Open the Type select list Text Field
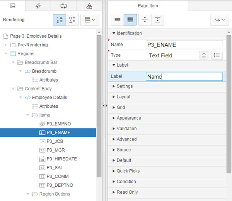 point(177,55)
